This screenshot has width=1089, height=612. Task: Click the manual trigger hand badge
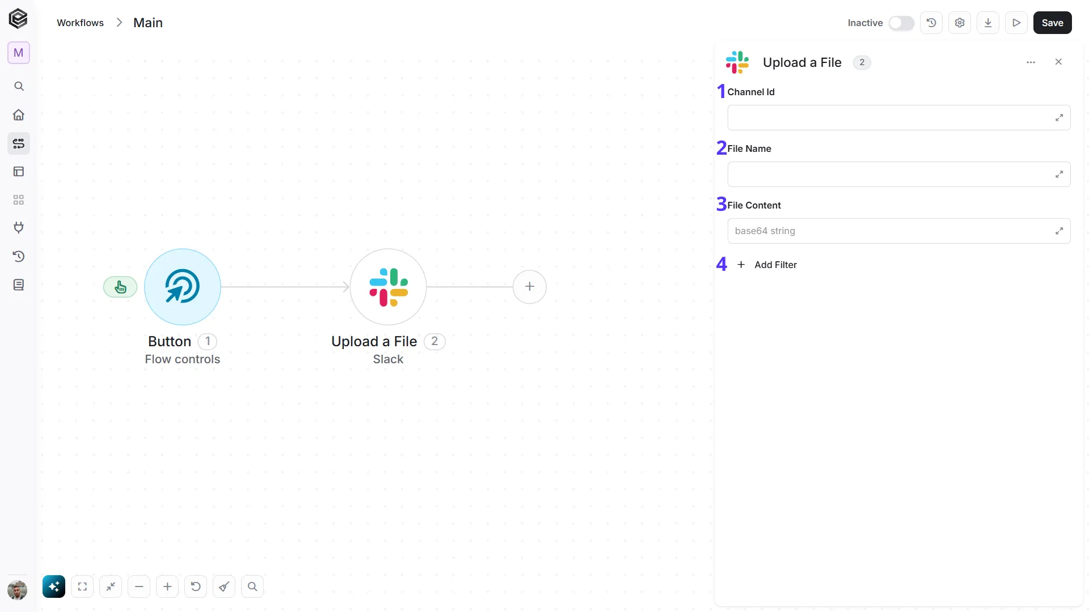click(120, 287)
